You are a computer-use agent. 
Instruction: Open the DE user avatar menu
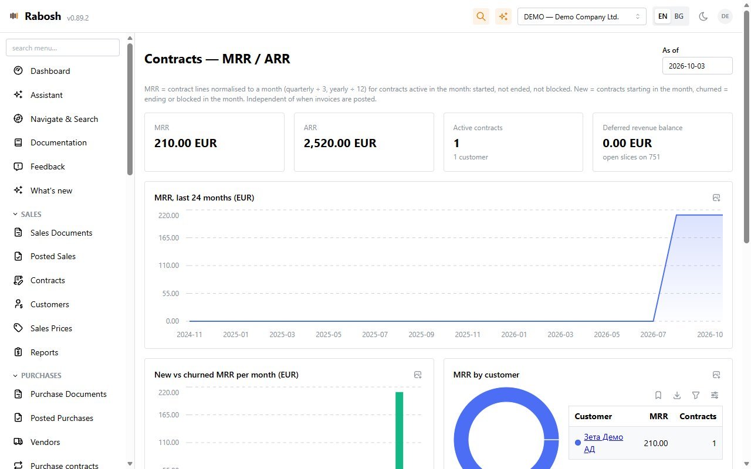(725, 16)
